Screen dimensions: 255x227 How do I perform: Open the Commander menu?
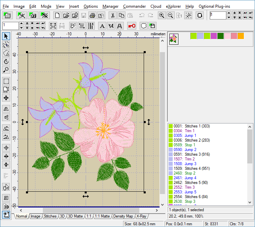134,6
